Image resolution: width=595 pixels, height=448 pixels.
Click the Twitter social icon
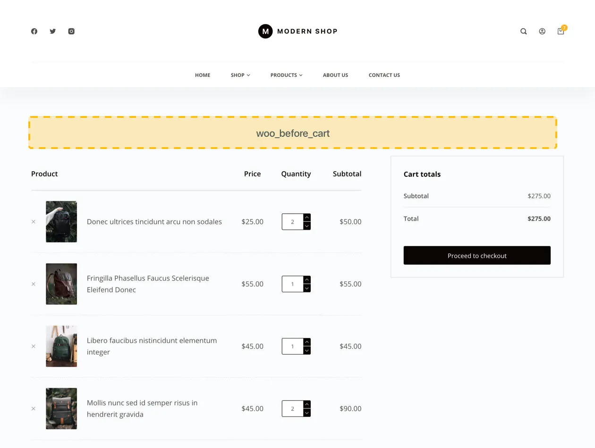click(52, 31)
